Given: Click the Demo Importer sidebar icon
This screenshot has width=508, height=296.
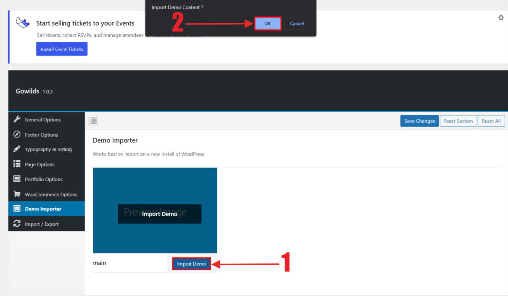Looking at the screenshot, I should pyautogui.click(x=17, y=209).
